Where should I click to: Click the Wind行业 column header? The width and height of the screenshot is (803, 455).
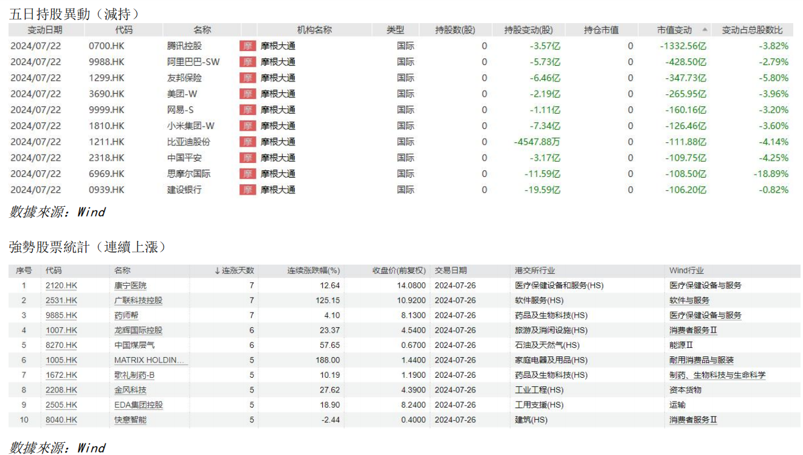tap(686, 271)
